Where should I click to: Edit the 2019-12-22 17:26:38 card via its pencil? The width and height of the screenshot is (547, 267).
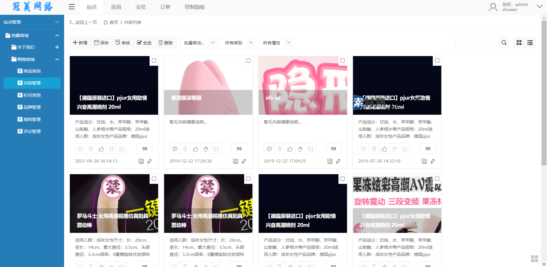244,161
